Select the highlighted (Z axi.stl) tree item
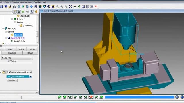 (18, 35)
